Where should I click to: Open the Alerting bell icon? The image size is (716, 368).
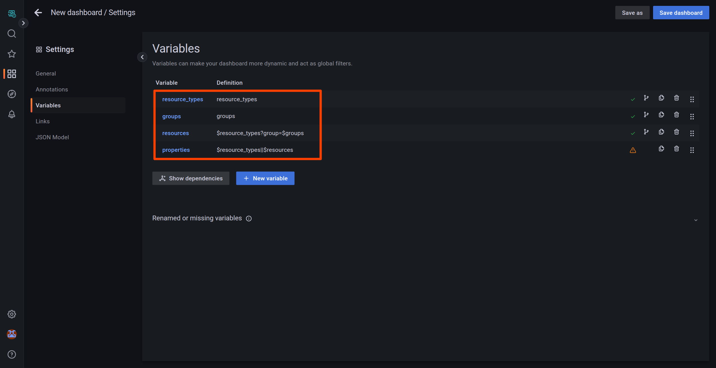coord(11,114)
